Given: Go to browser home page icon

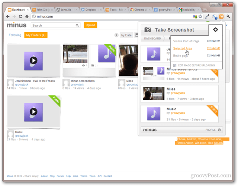Looking at the screenshot, I should [x=27, y=16].
